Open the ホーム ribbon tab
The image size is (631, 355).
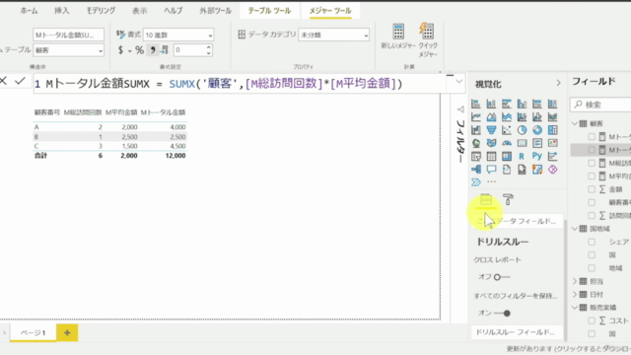[29, 11]
